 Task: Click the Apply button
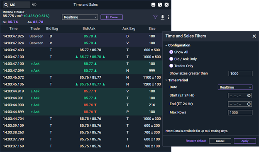pyautogui.click(x=245, y=141)
